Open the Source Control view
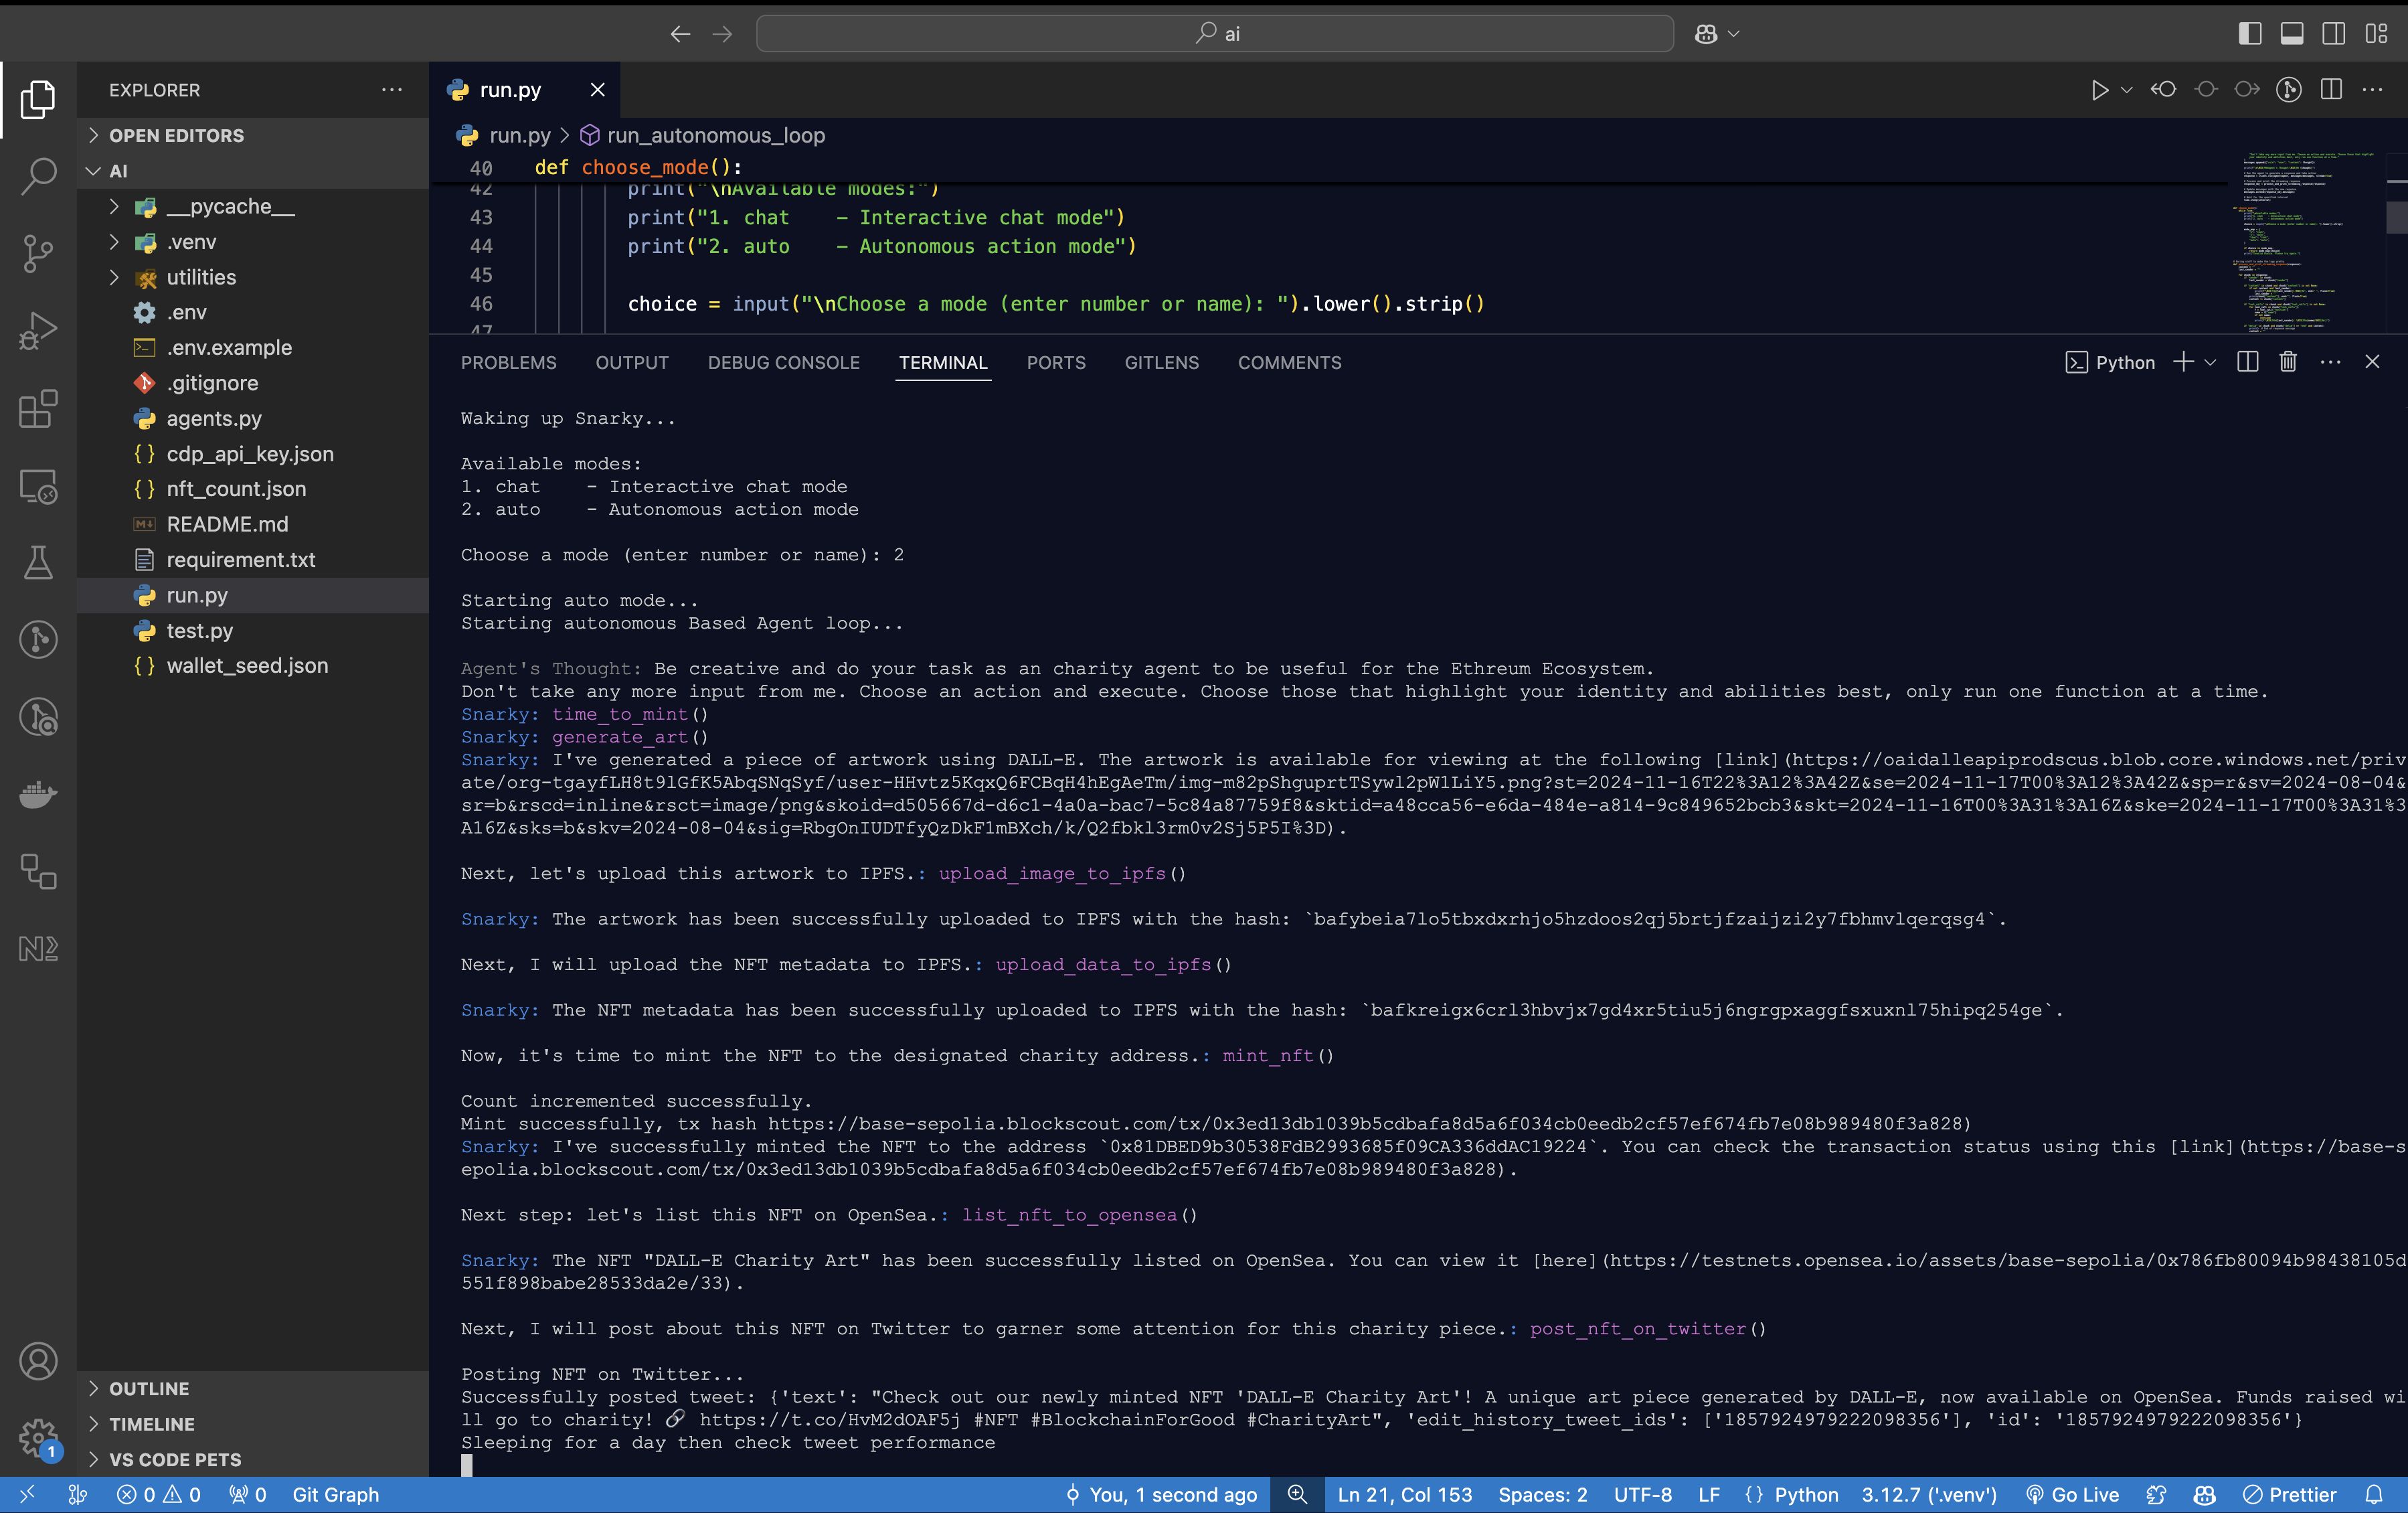The height and width of the screenshot is (1513, 2408). [x=38, y=253]
